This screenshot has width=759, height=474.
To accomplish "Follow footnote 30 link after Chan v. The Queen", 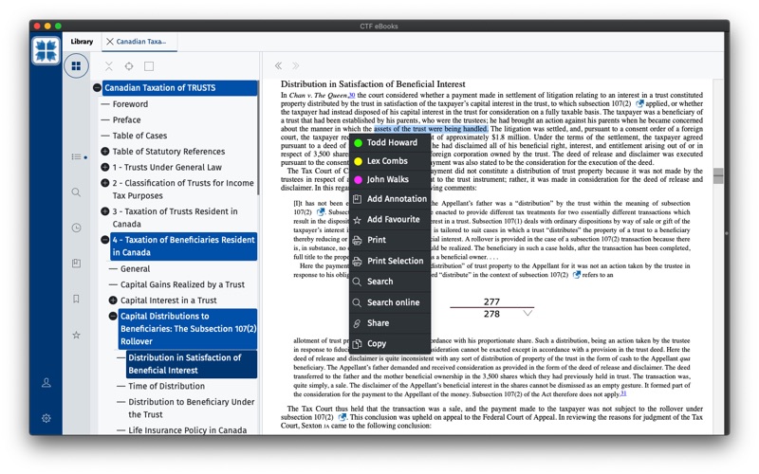I will pyautogui.click(x=352, y=96).
